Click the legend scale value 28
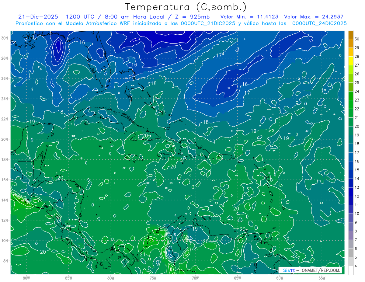Viewport: 365px width, 282px height. 357,56
